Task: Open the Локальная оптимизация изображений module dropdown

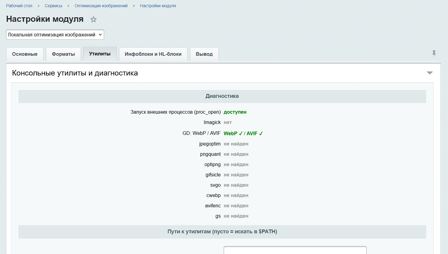Action: (x=55, y=35)
